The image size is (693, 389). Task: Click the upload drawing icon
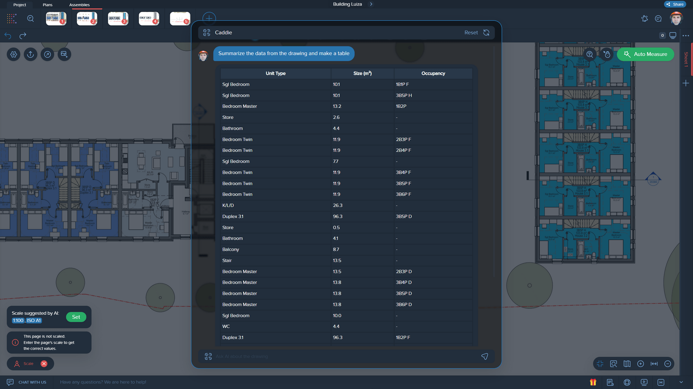click(30, 54)
